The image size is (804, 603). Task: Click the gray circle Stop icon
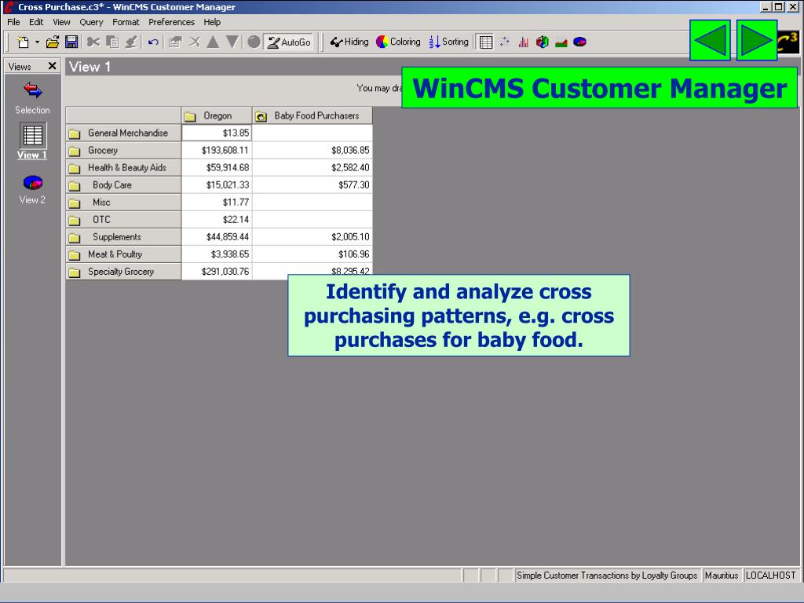[254, 42]
